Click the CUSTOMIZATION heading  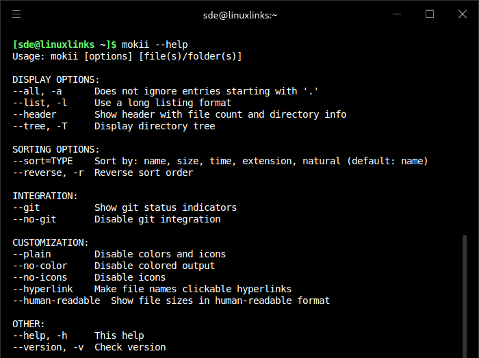51,242
